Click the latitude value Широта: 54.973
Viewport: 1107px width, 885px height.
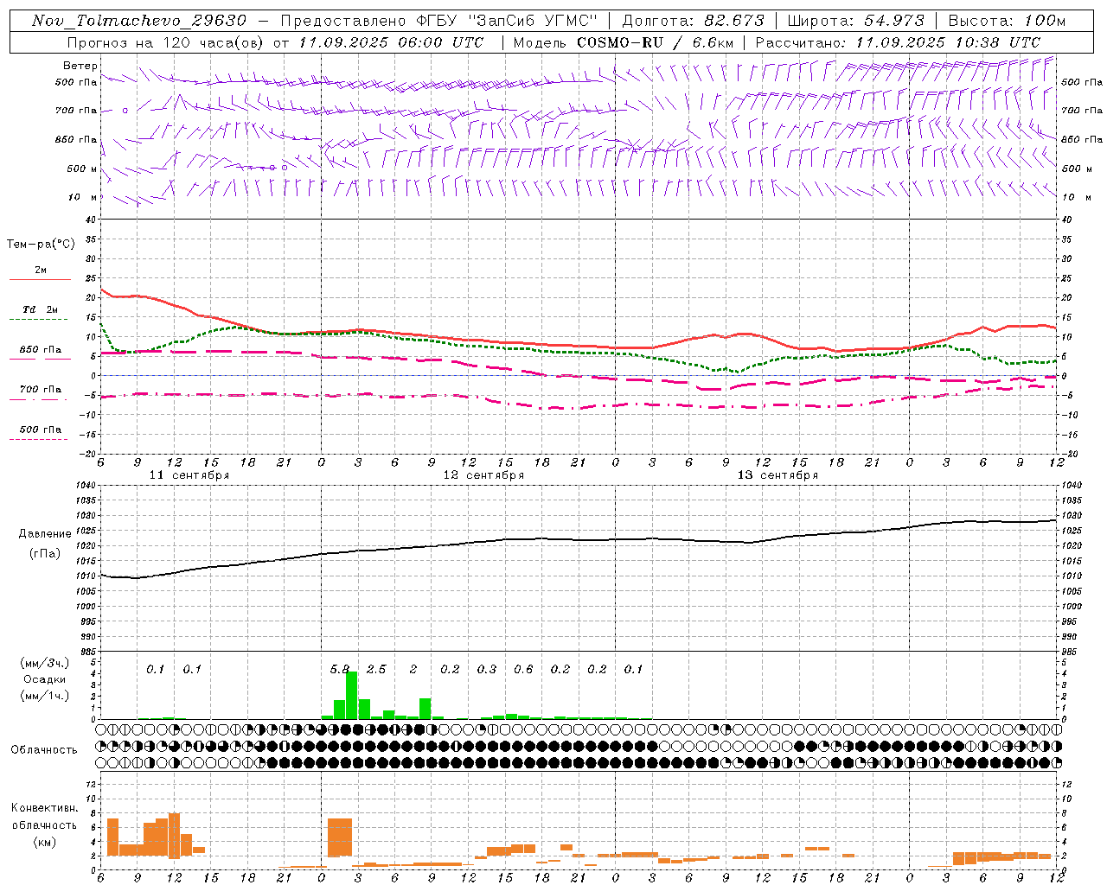[x=856, y=21]
